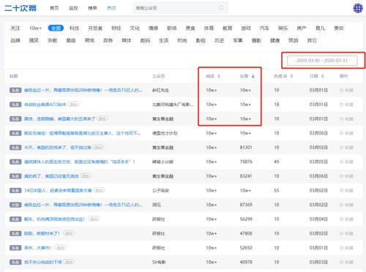Filter by 汽车 category

[x=264, y=29]
